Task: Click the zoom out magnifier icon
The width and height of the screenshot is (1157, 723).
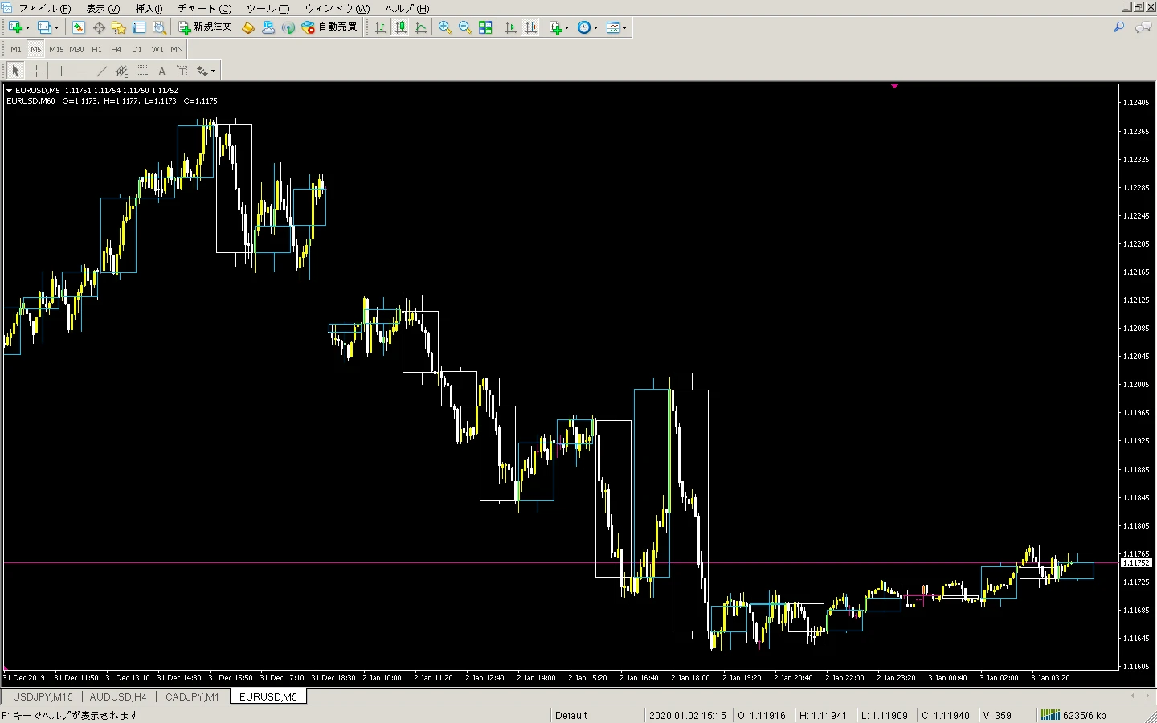Action: point(464,27)
